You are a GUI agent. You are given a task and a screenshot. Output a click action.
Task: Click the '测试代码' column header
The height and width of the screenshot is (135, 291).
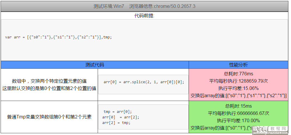click(95, 65)
